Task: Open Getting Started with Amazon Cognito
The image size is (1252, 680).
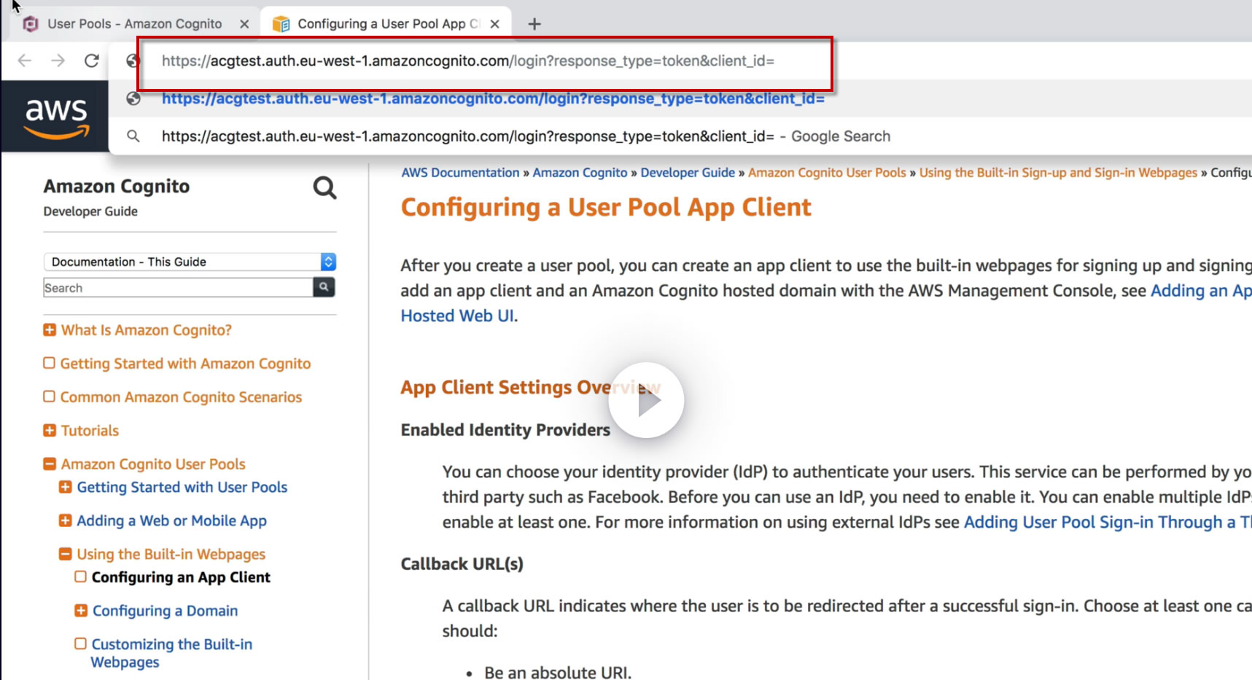Action: 185,364
